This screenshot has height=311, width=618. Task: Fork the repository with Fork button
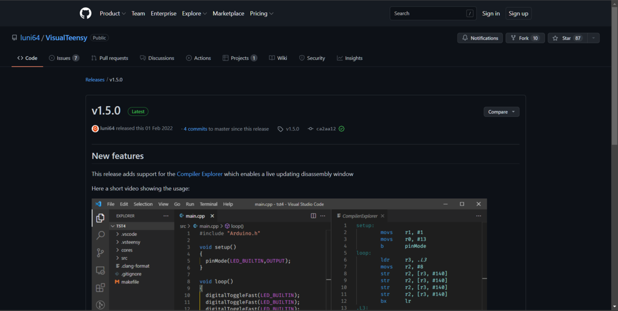click(525, 38)
